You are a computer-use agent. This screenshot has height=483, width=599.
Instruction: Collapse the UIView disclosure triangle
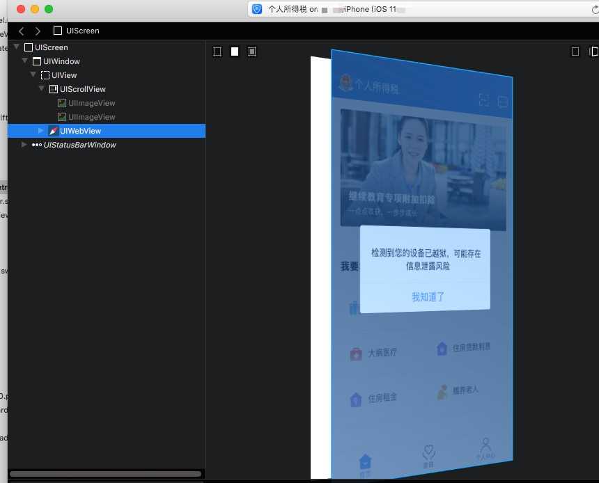coord(33,74)
